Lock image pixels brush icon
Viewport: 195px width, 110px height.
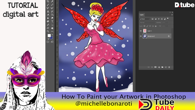(x=147, y=26)
